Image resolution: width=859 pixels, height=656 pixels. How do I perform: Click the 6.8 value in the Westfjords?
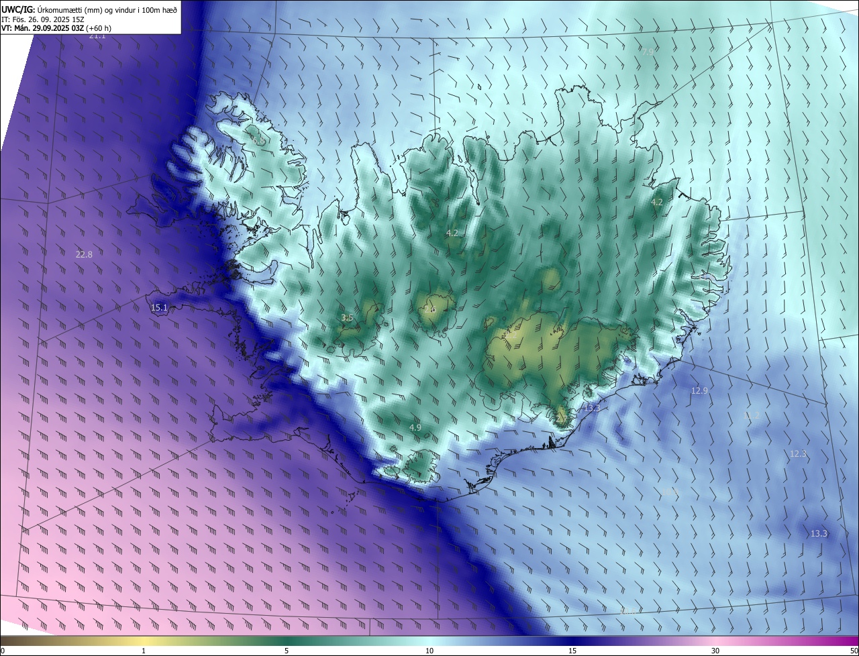tap(258, 142)
